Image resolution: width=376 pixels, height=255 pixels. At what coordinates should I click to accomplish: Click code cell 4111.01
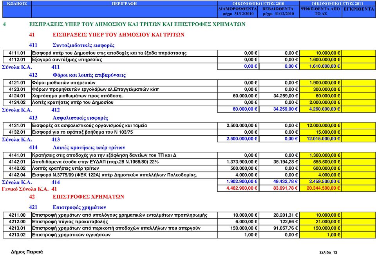(x=17, y=53)
